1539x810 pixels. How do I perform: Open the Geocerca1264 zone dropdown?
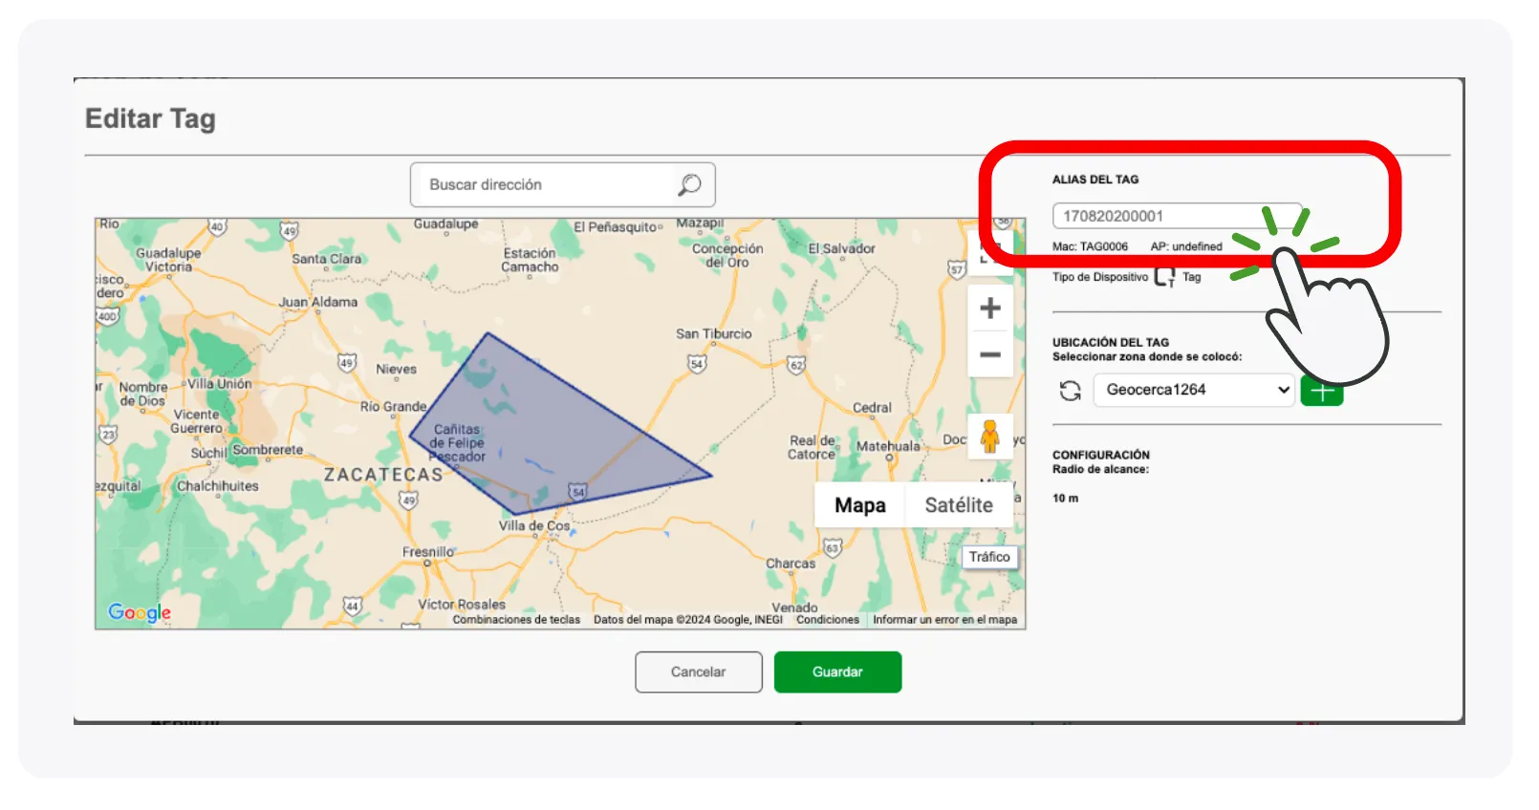1194,390
